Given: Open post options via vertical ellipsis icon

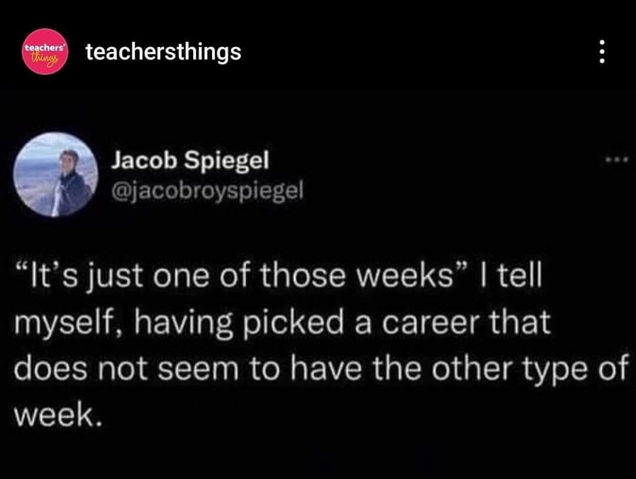Looking at the screenshot, I should tap(601, 52).
